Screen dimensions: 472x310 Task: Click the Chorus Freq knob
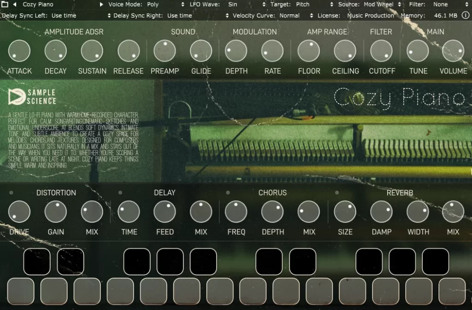point(236,212)
